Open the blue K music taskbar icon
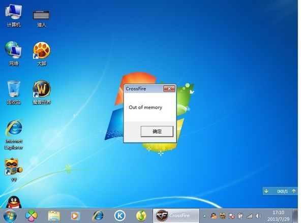 pos(119,216)
